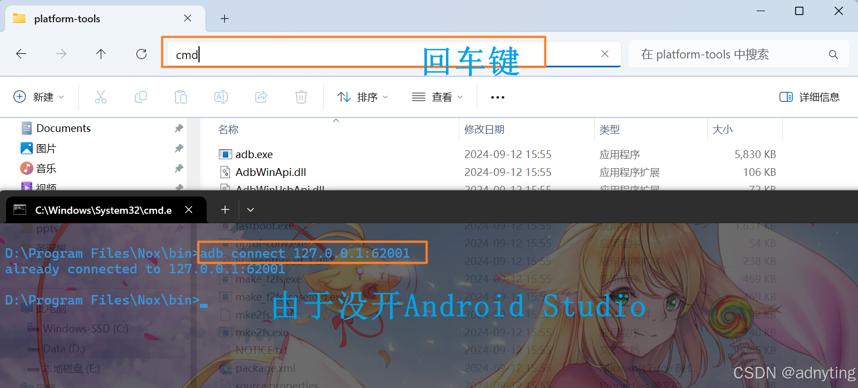Click the search magnifier icon
858x388 pixels.
pos(833,55)
